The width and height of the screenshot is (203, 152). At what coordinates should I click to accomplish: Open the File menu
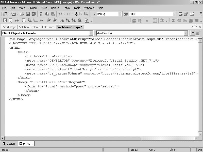click(4, 8)
